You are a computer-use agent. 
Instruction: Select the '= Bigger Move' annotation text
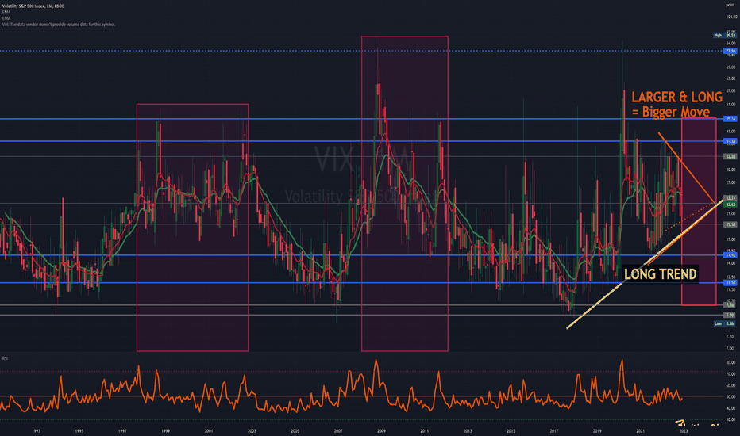[x=671, y=113]
